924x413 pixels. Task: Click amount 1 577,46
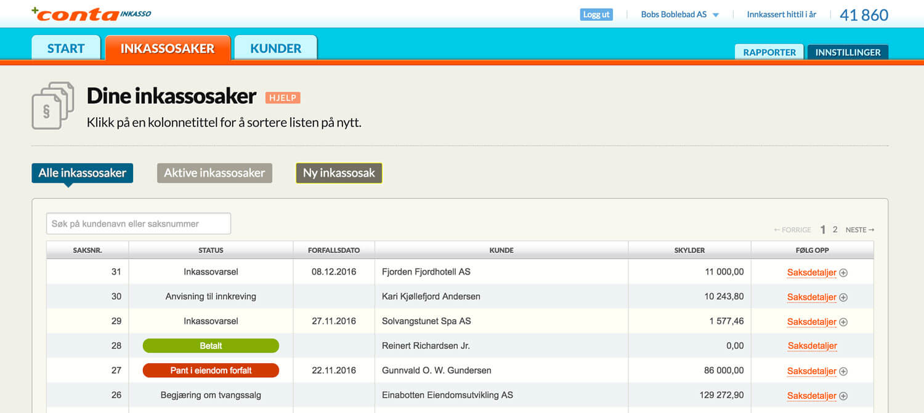(727, 321)
